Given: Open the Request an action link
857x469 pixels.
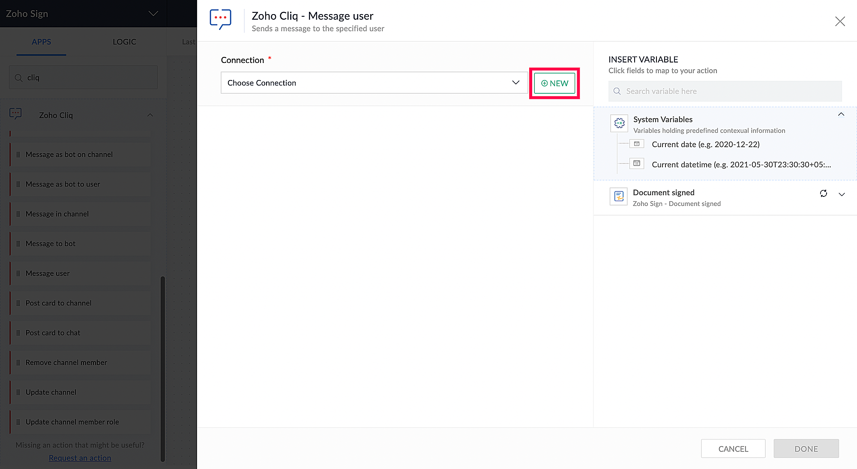Looking at the screenshot, I should tap(80, 458).
